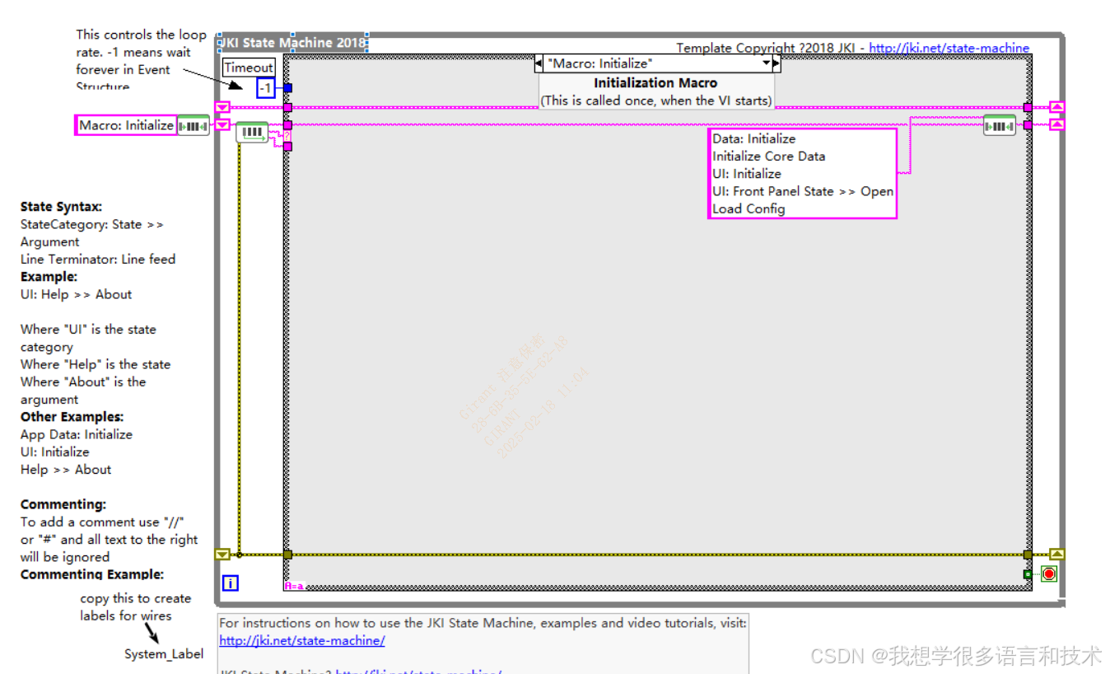Click the "State Syntax:" heading

pos(61,207)
